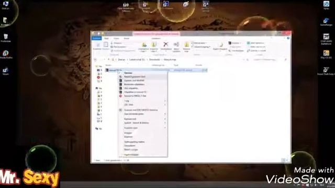
Task: Open the Delen ribbon tab
Action: tap(116, 38)
